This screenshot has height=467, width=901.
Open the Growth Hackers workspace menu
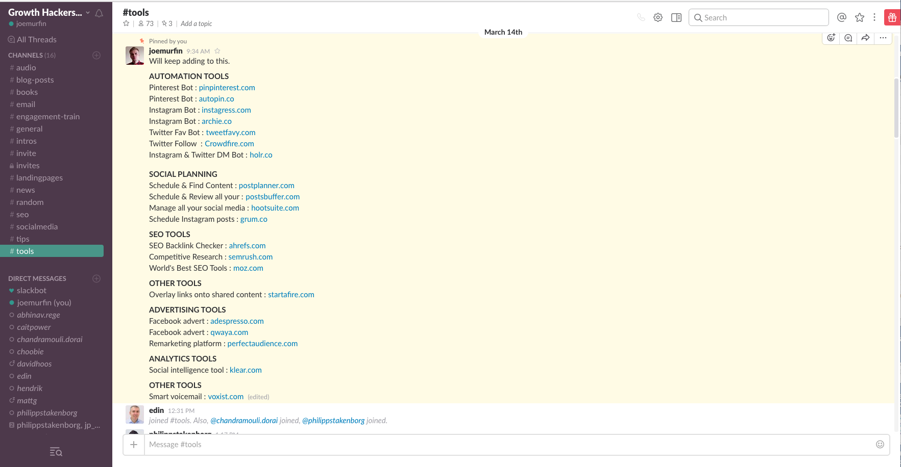(x=49, y=12)
